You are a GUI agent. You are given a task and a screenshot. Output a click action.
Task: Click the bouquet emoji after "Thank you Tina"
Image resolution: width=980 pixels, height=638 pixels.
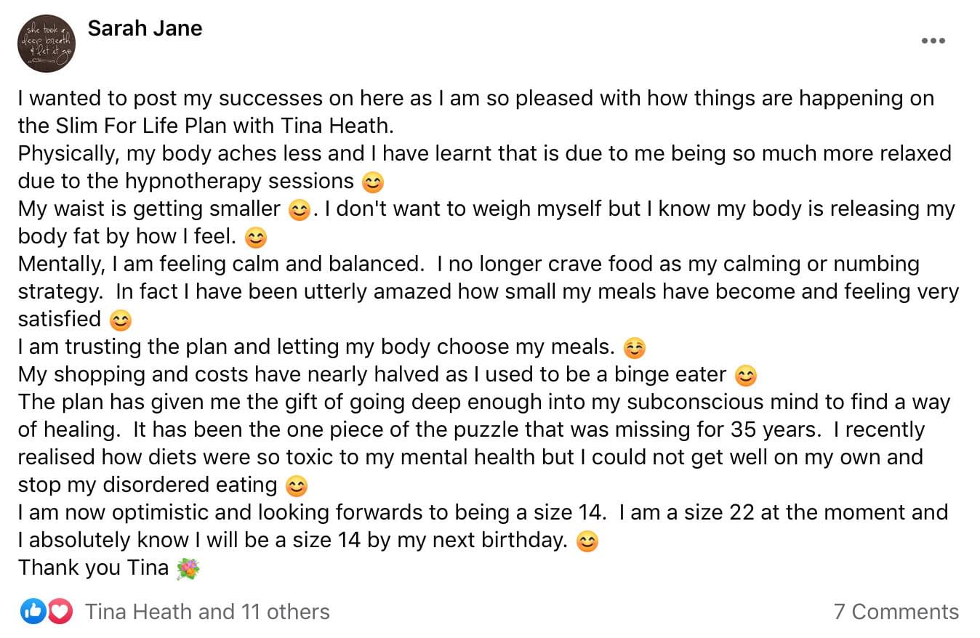coord(188,568)
